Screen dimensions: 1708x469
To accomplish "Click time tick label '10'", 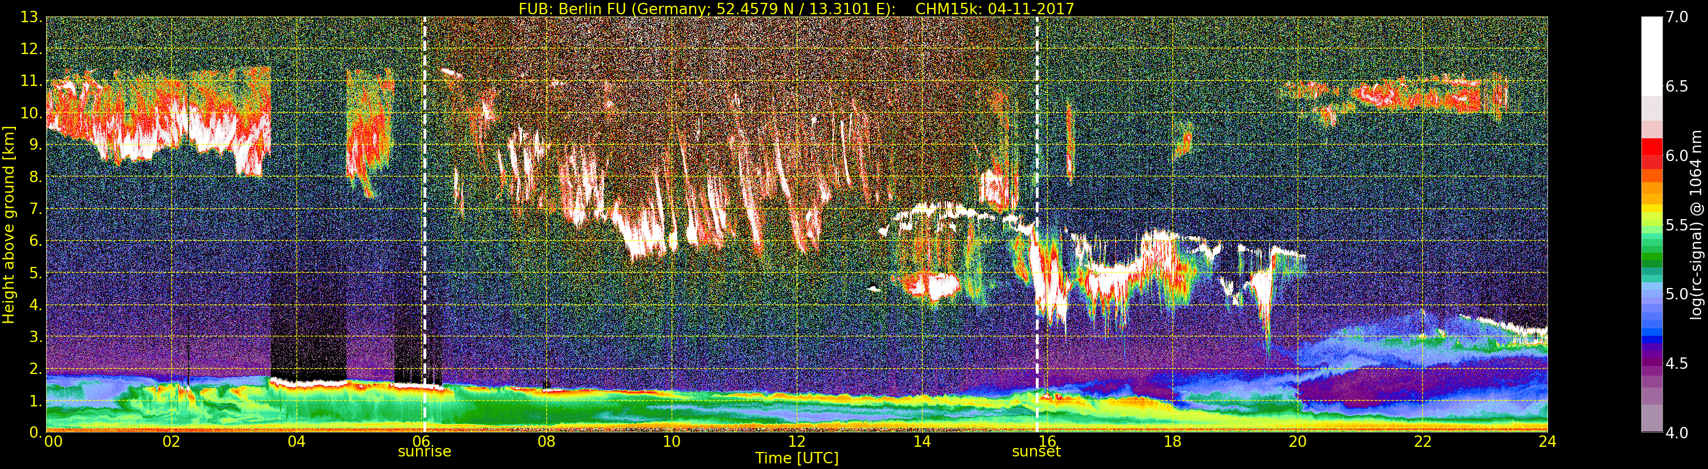I will coord(672,441).
